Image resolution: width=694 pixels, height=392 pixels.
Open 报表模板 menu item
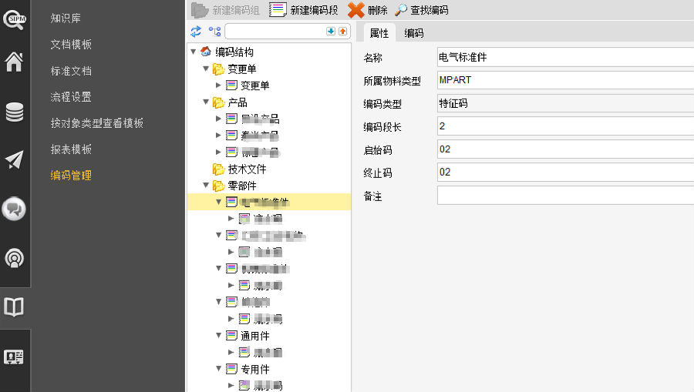[71, 149]
